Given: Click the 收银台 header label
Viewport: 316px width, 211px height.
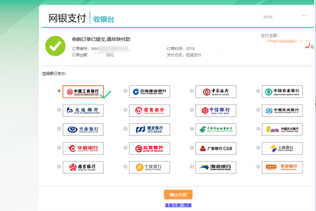Looking at the screenshot, I should (104, 19).
